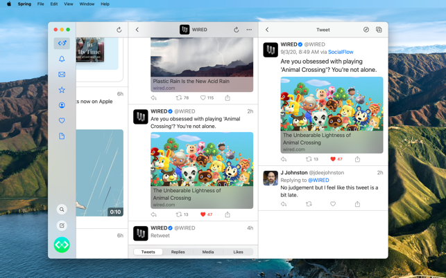Viewport: 446px width, 278px height.
Task: Click the green account avatar
Action: coord(62,245)
